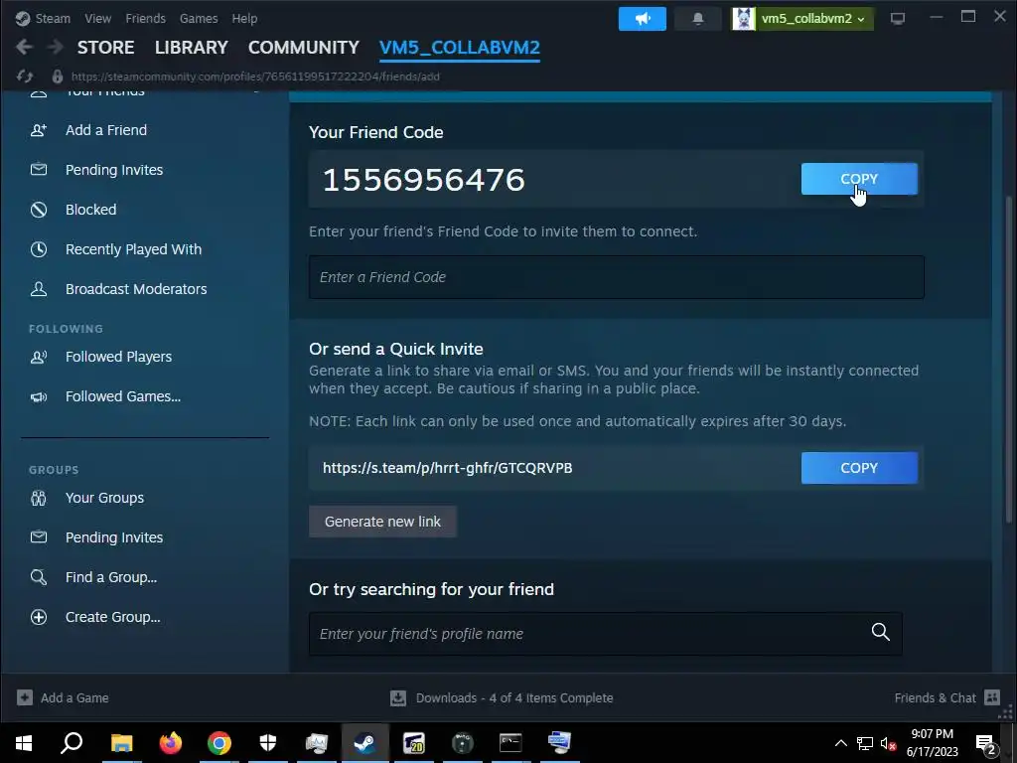Click the friend profile name search field
The width and height of the screenshot is (1017, 763).
[x=605, y=634]
